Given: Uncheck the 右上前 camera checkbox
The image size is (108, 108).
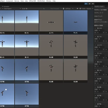Looking at the screenshot, I should tap(95, 79).
